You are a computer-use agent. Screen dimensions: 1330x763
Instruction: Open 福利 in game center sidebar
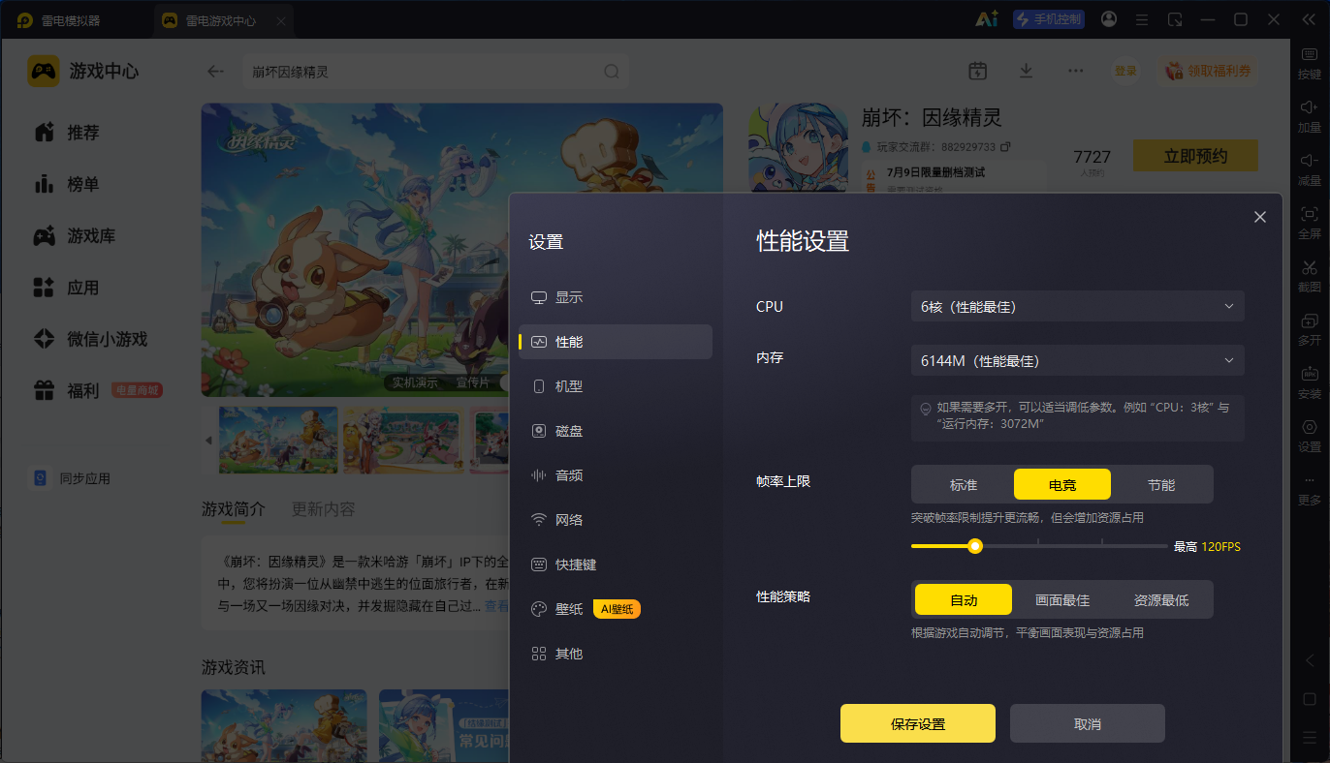97,390
